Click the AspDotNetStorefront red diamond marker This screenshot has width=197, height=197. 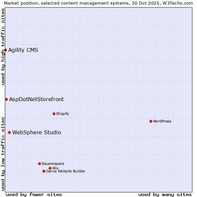(6, 99)
